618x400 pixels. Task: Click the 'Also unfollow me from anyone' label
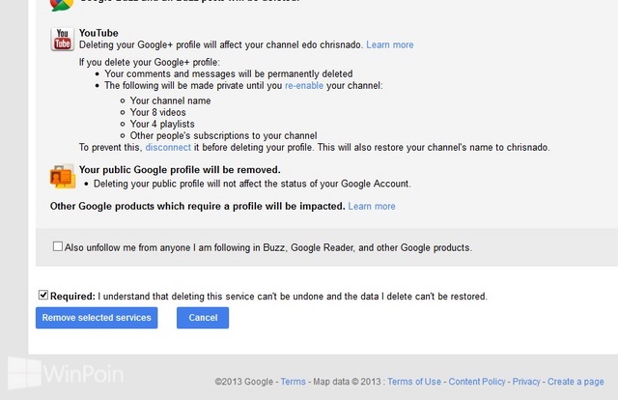[x=268, y=247]
